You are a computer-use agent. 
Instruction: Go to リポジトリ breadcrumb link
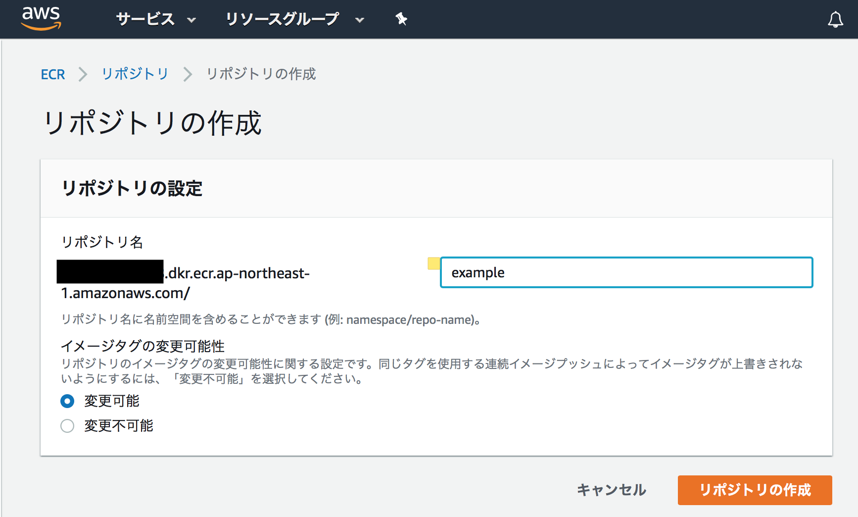[x=135, y=74]
